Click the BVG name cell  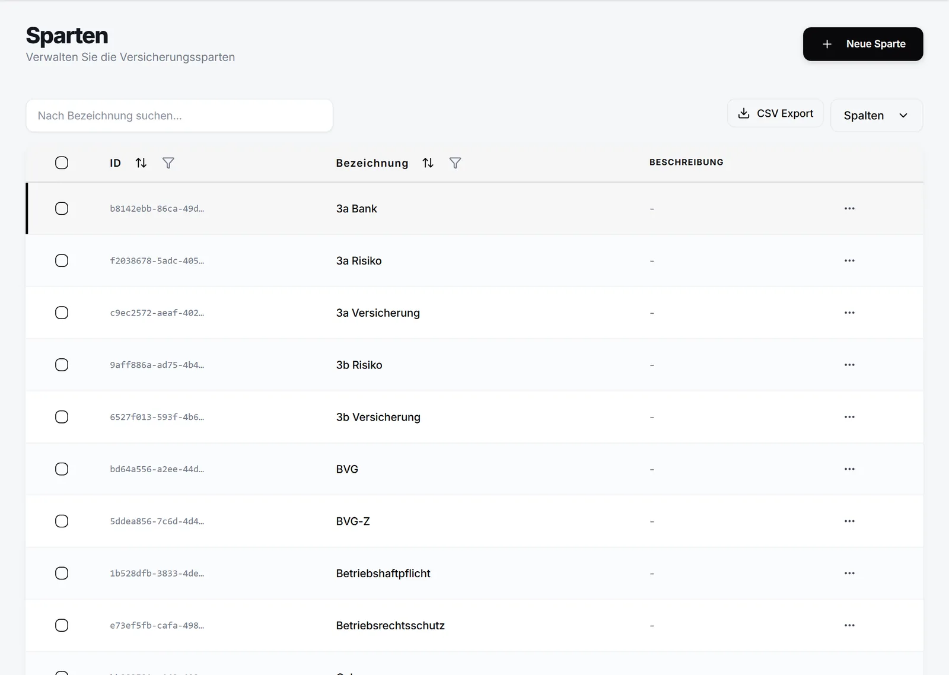347,469
